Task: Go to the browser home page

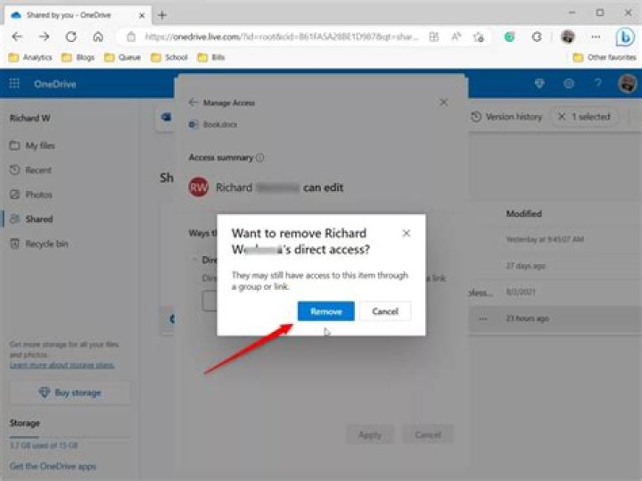Action: pos(98,37)
